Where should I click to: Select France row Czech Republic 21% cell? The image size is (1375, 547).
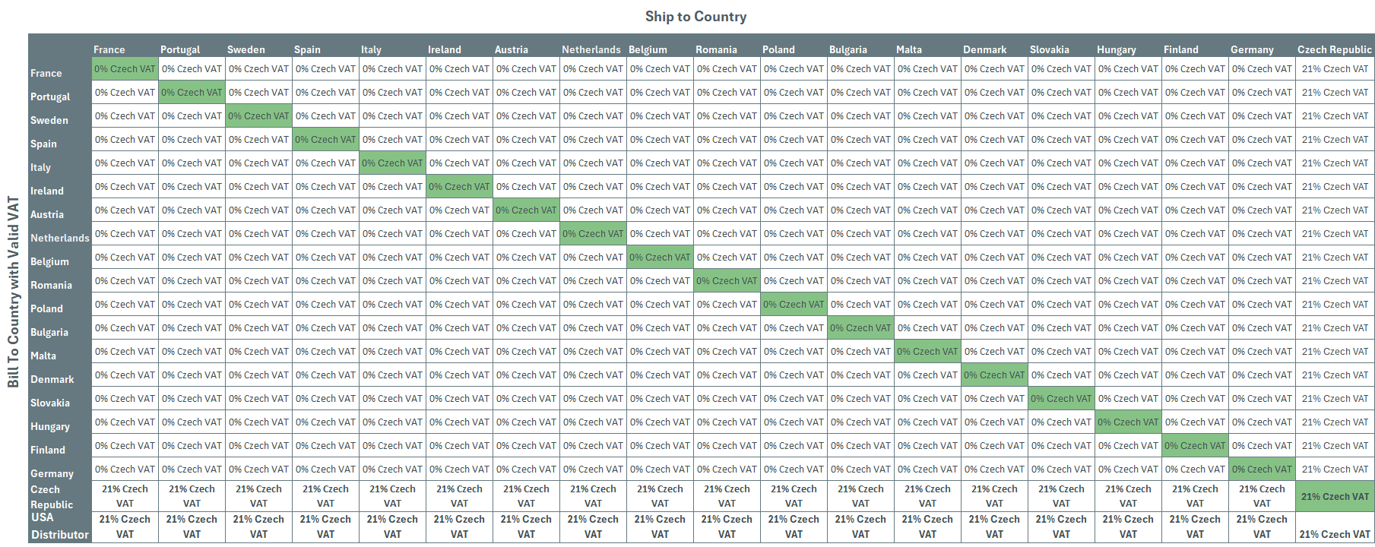(x=1335, y=69)
